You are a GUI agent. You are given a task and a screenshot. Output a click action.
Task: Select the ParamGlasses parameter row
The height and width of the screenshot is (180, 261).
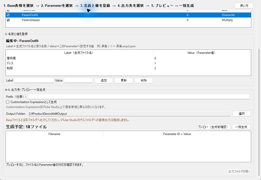[x=128, y=20]
